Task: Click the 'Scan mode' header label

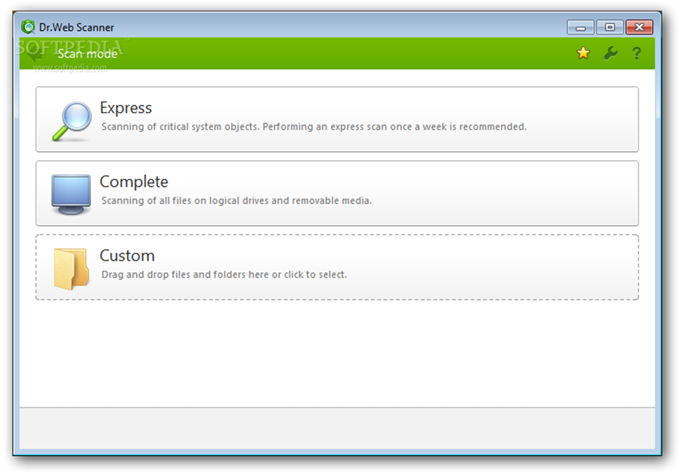Action: (x=88, y=54)
